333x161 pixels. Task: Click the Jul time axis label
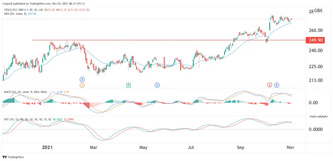[192, 147]
